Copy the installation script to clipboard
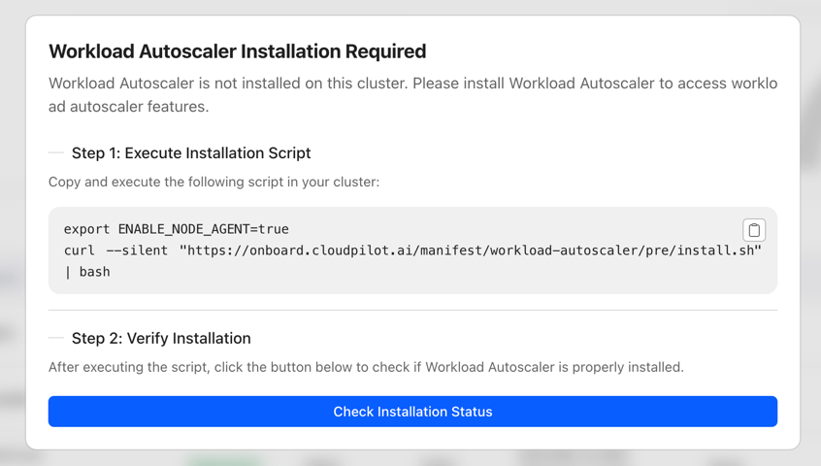Image resolution: width=821 pixels, height=466 pixels. [x=754, y=230]
